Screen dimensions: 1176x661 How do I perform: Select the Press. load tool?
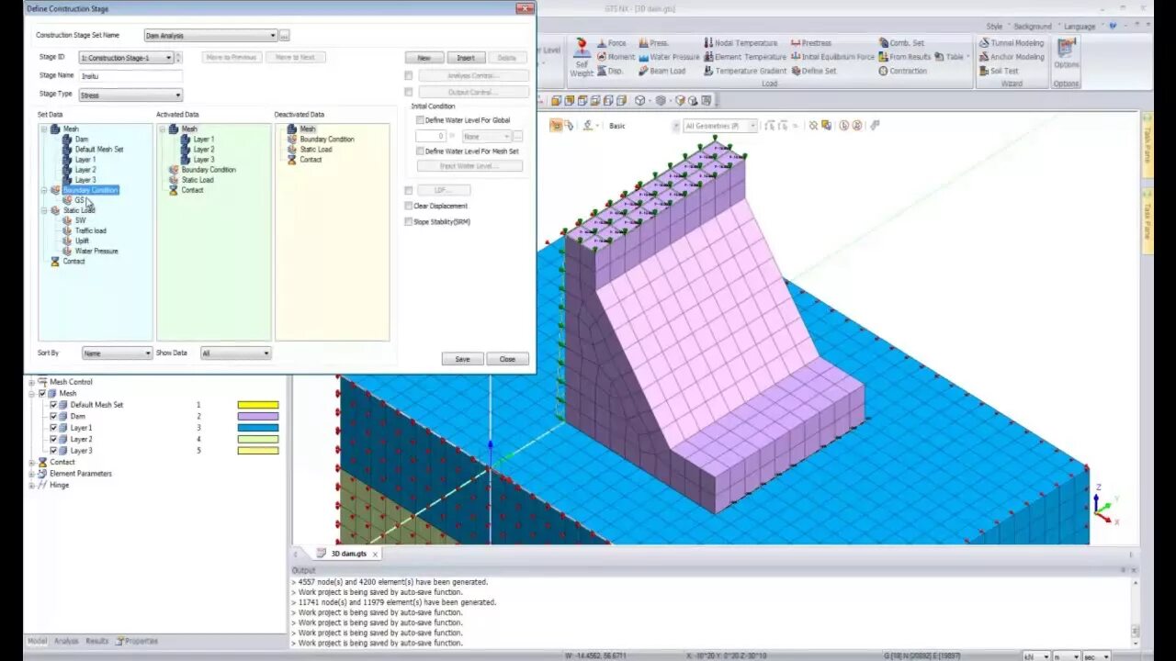click(653, 43)
